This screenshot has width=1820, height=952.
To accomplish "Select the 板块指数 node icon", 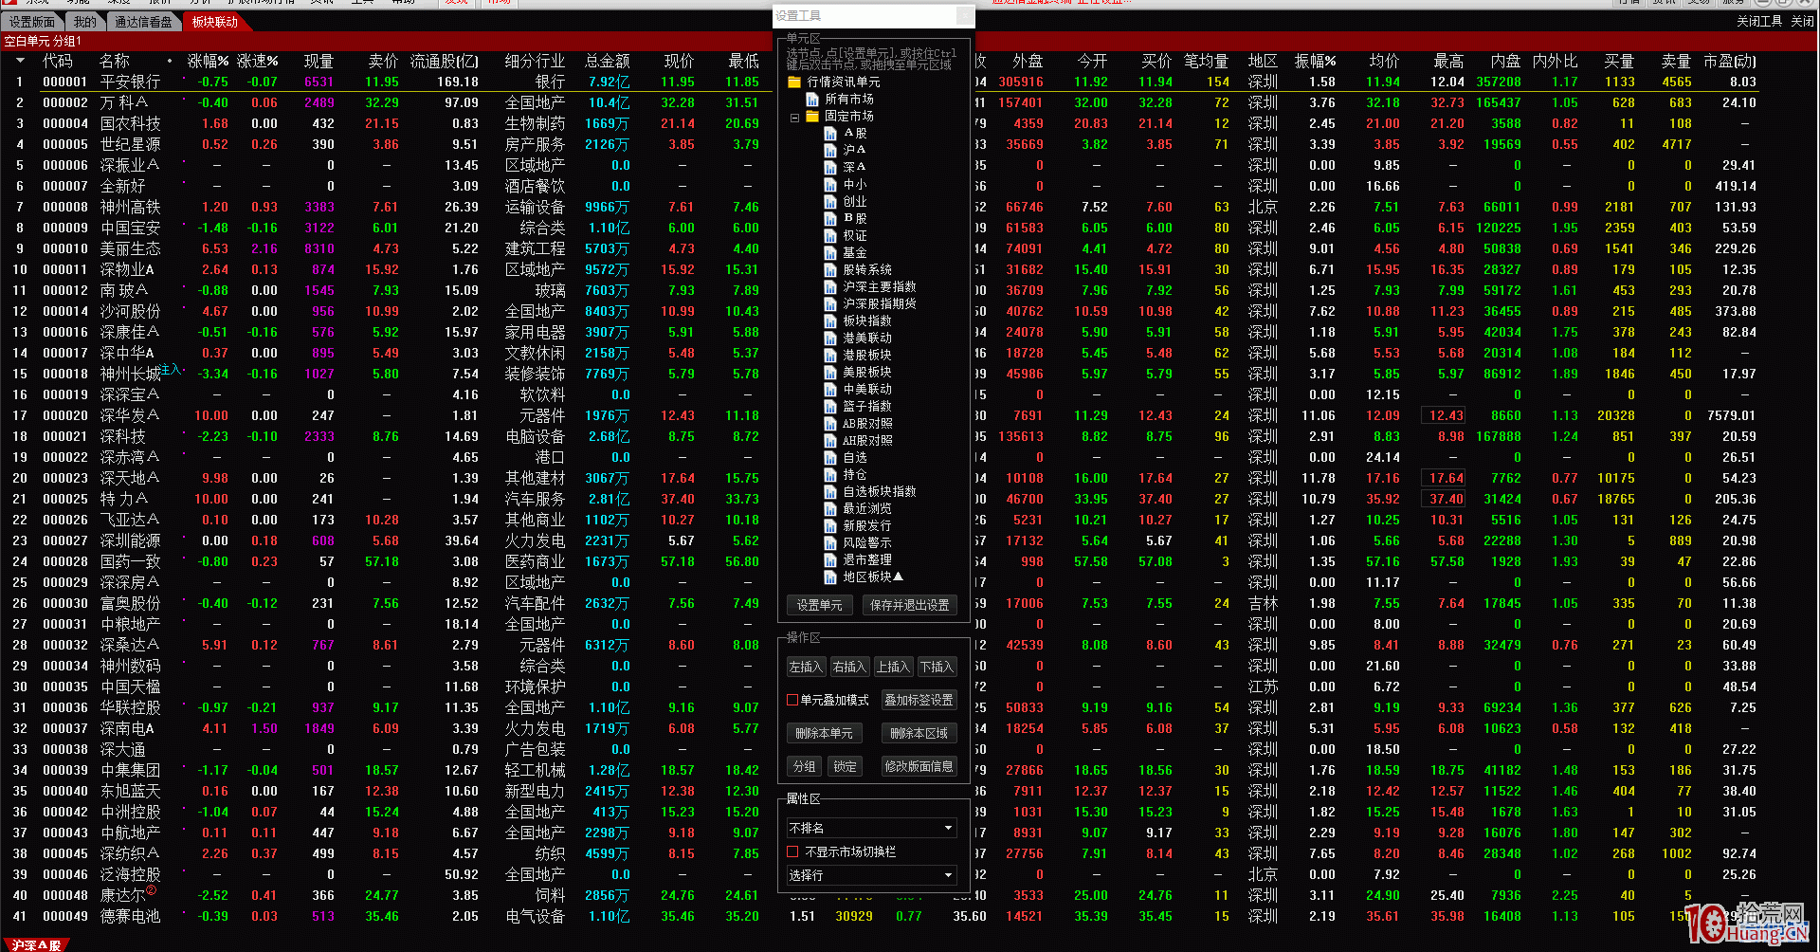I will click(x=830, y=321).
